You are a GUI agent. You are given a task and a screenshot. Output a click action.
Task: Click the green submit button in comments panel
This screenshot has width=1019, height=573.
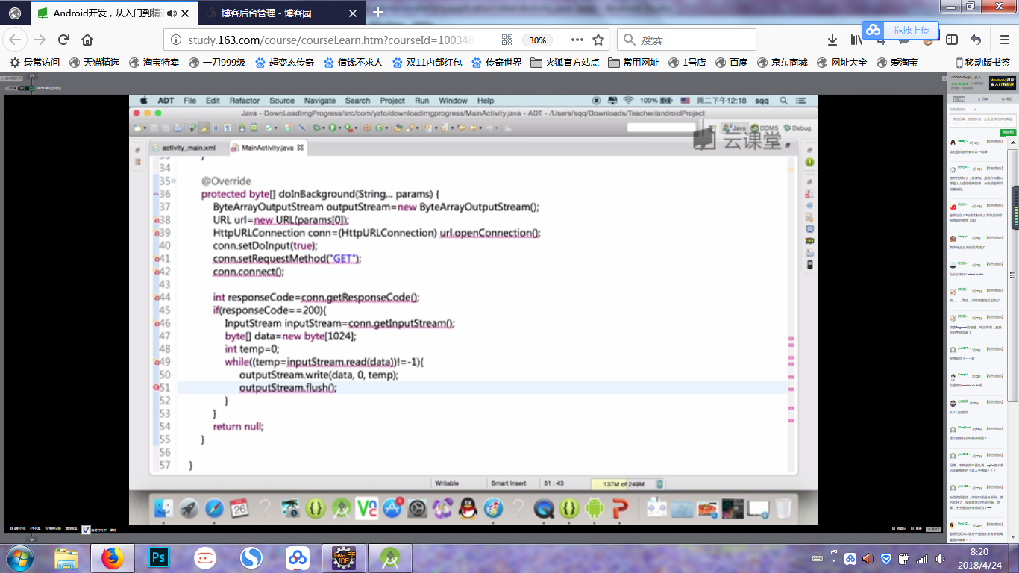1008,132
